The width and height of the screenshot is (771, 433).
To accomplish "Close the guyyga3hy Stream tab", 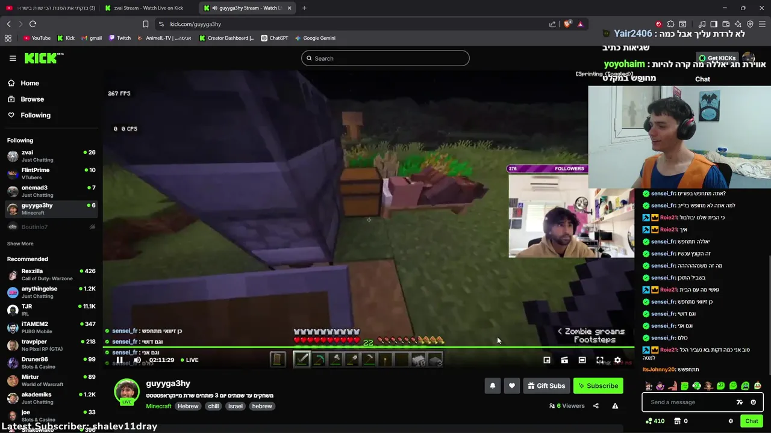I will [289, 8].
